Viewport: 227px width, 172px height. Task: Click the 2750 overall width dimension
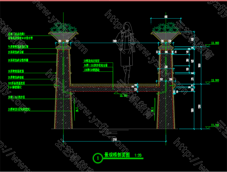pyautogui.click(x=114, y=140)
